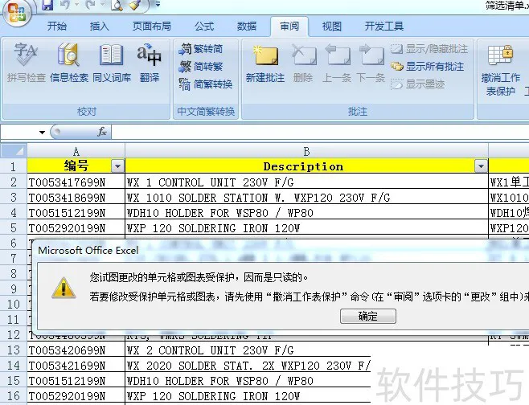Select column A header
The width and height of the screenshot is (529, 405).
click(76, 151)
